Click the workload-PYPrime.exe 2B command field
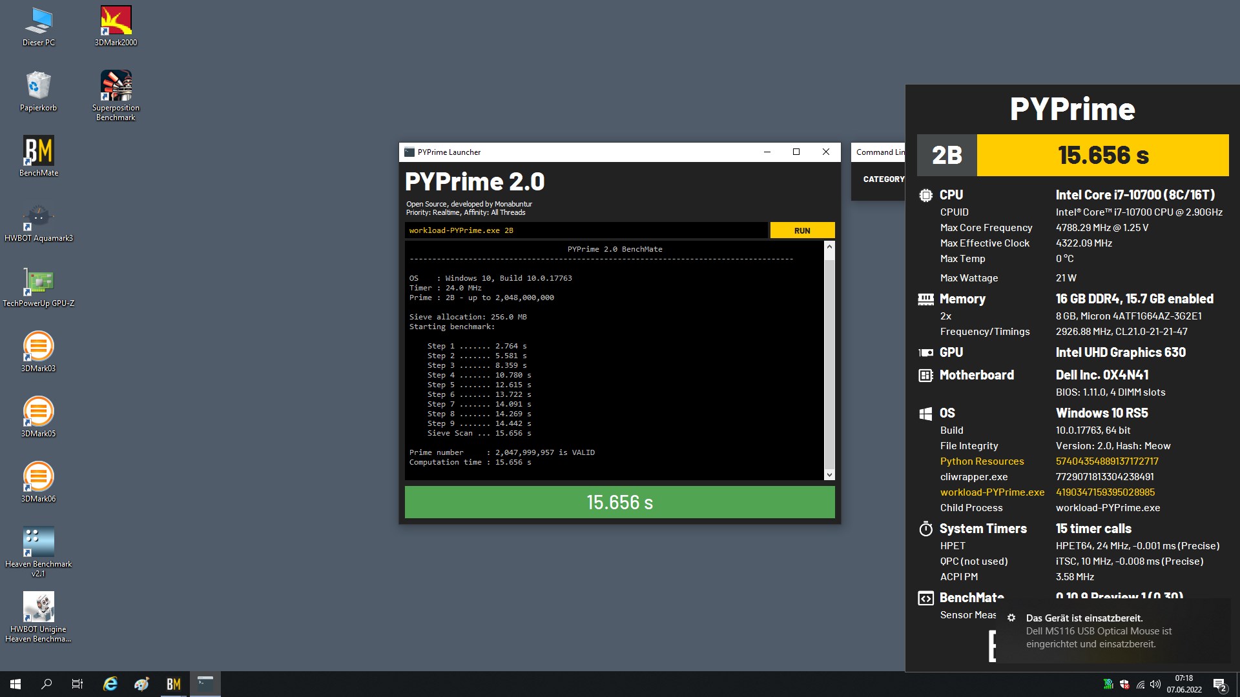 coord(586,230)
